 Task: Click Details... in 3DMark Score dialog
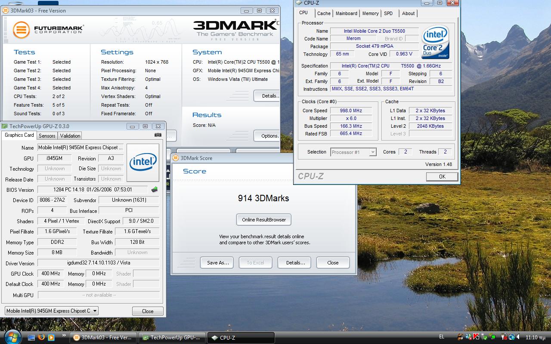click(295, 263)
